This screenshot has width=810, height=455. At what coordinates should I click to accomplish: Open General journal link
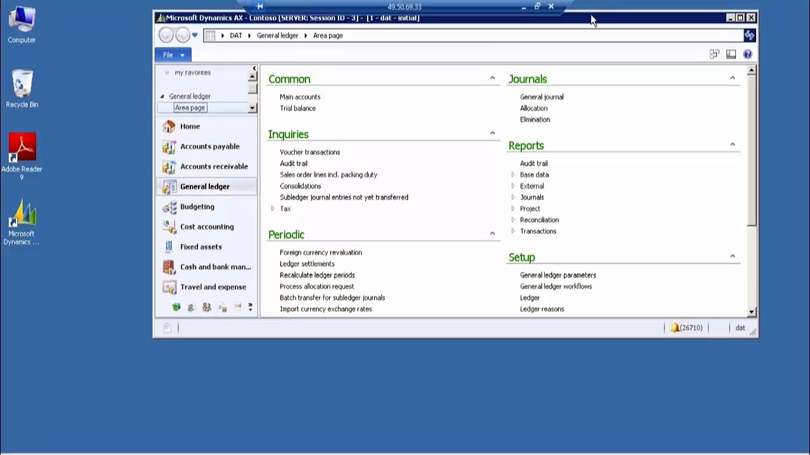coord(542,97)
